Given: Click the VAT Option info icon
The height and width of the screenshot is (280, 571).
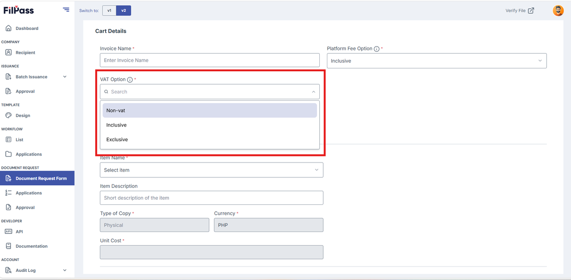Looking at the screenshot, I should click(130, 80).
